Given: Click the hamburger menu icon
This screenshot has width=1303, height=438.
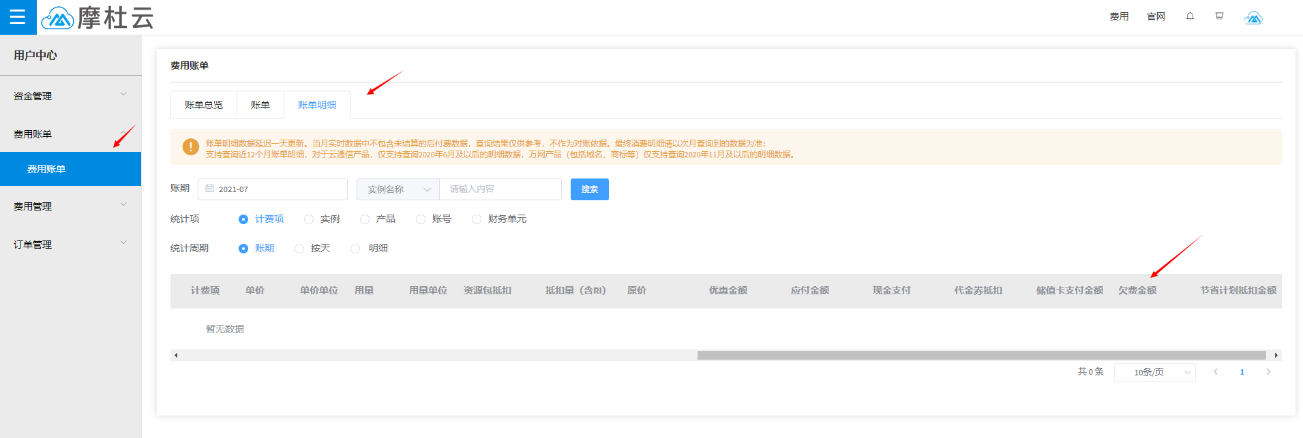Looking at the screenshot, I should [18, 17].
